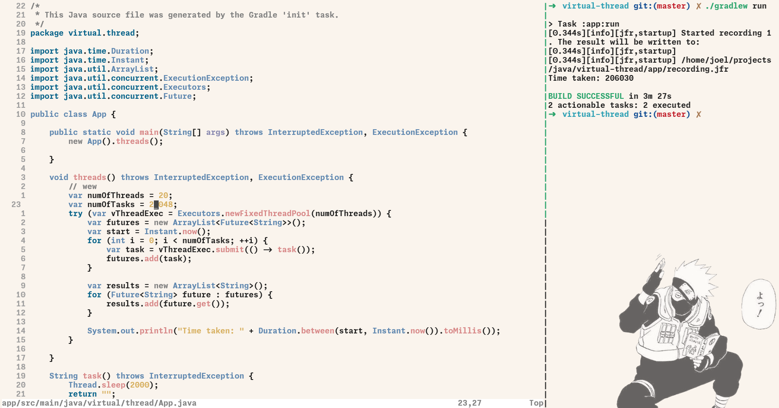Click 'Executors' in the import statement
779x408 pixels.
[x=185, y=87]
